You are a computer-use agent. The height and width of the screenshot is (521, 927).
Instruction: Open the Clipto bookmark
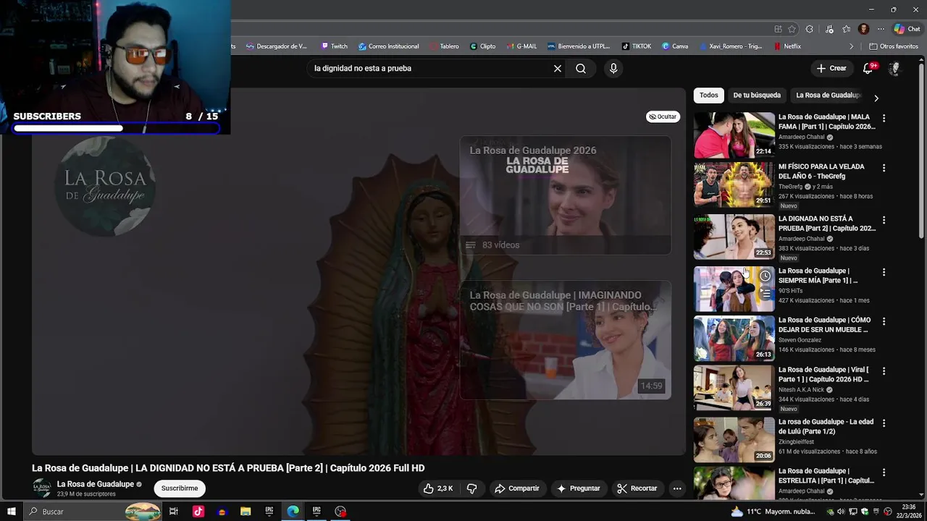(x=483, y=46)
